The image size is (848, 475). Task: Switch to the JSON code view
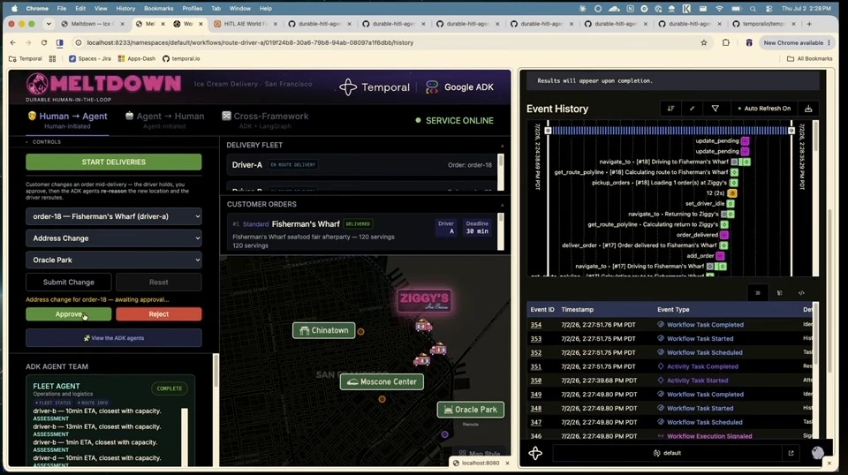(801, 293)
